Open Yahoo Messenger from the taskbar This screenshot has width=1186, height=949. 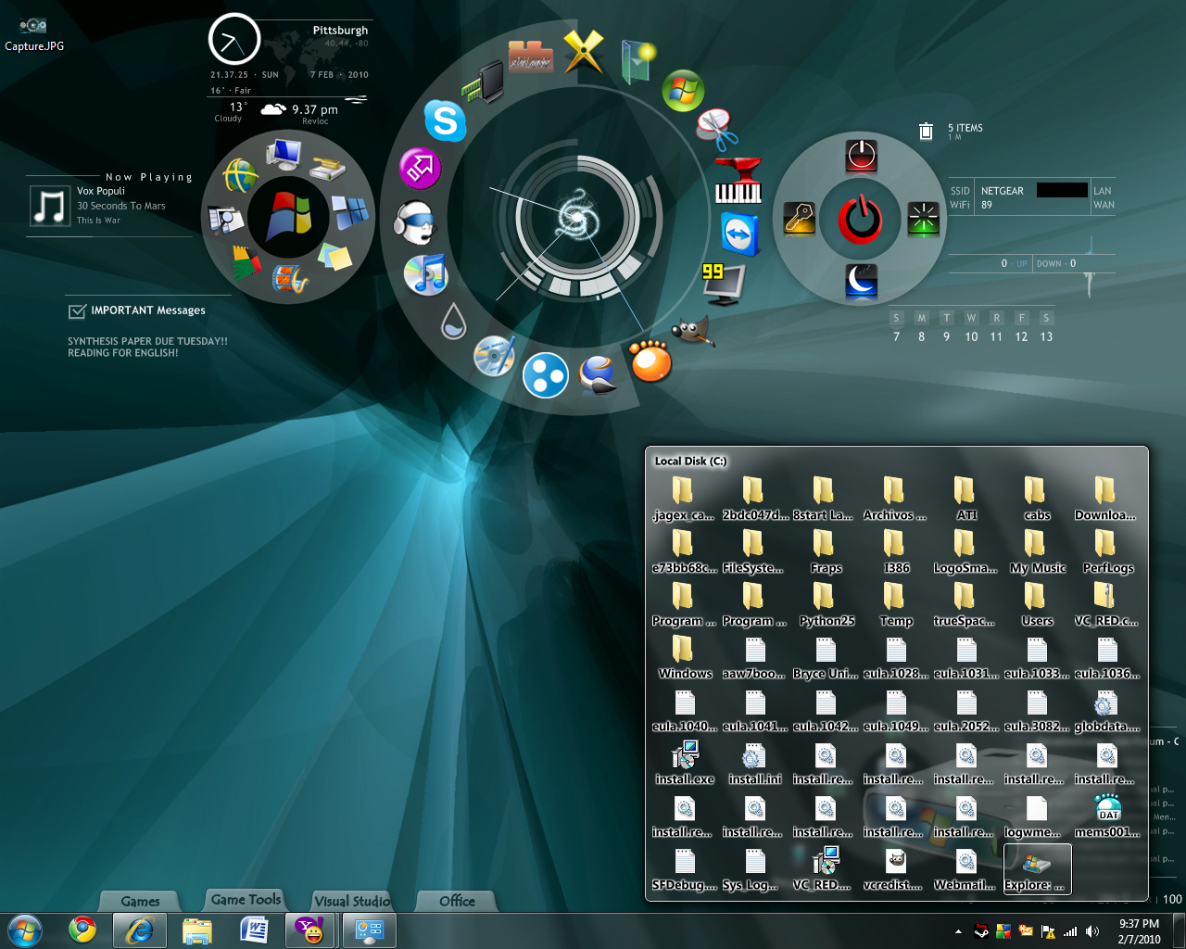[310, 930]
